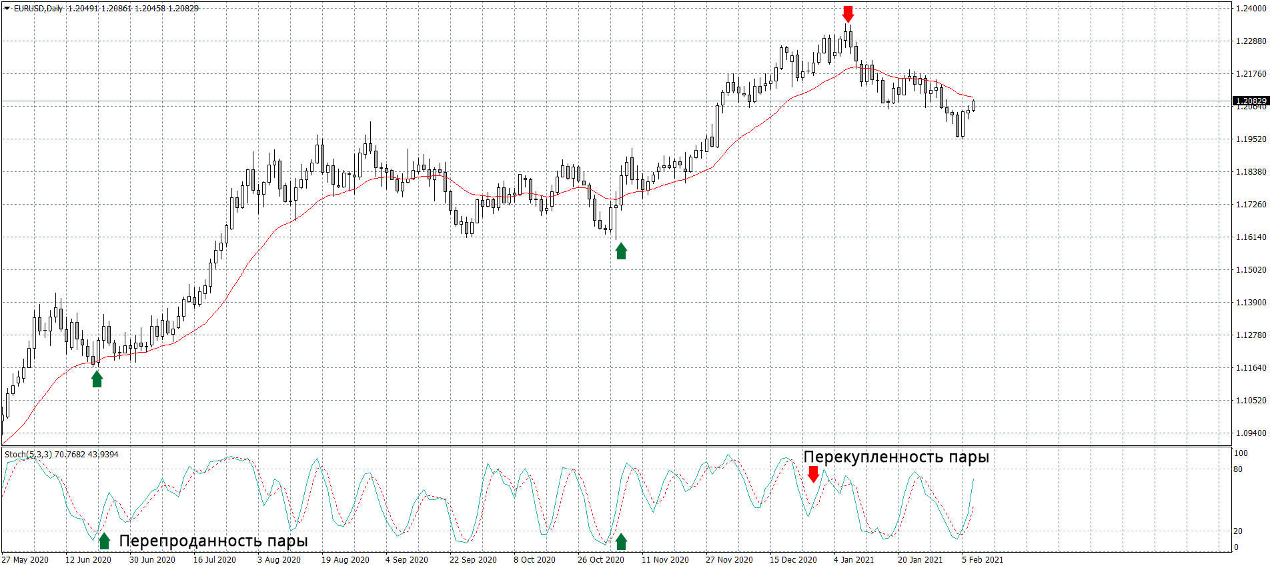This screenshot has height=568, width=1274.
Task: Click the current price tag 1.20829
Action: coord(1251,101)
